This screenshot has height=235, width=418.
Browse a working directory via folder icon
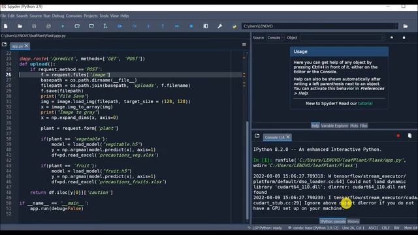coord(405,26)
